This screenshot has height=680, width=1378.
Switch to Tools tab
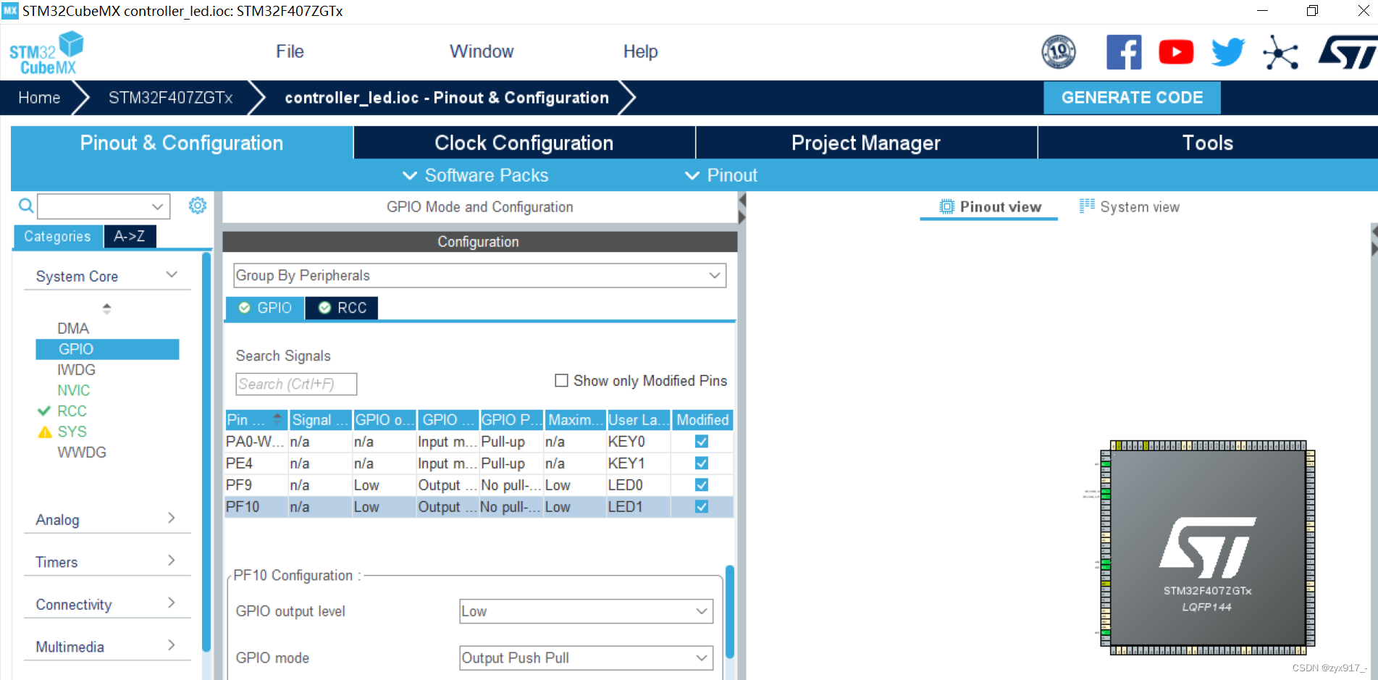[1208, 143]
